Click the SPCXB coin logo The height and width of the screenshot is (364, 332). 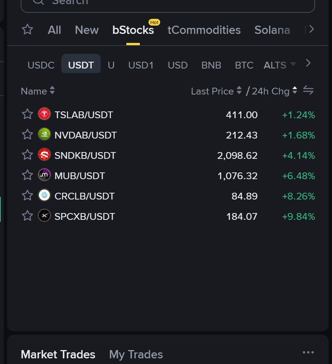44,215
